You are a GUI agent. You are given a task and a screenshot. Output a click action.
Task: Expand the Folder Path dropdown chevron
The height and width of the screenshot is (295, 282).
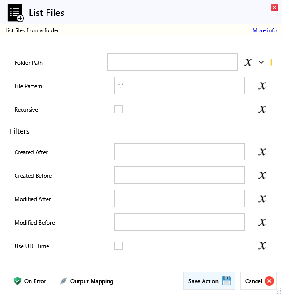click(261, 62)
